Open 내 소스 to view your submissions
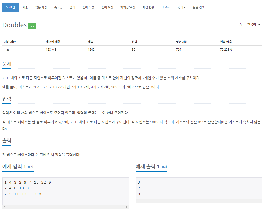Image resolution: width=264 pixels, height=211 pixels. pos(166,7)
